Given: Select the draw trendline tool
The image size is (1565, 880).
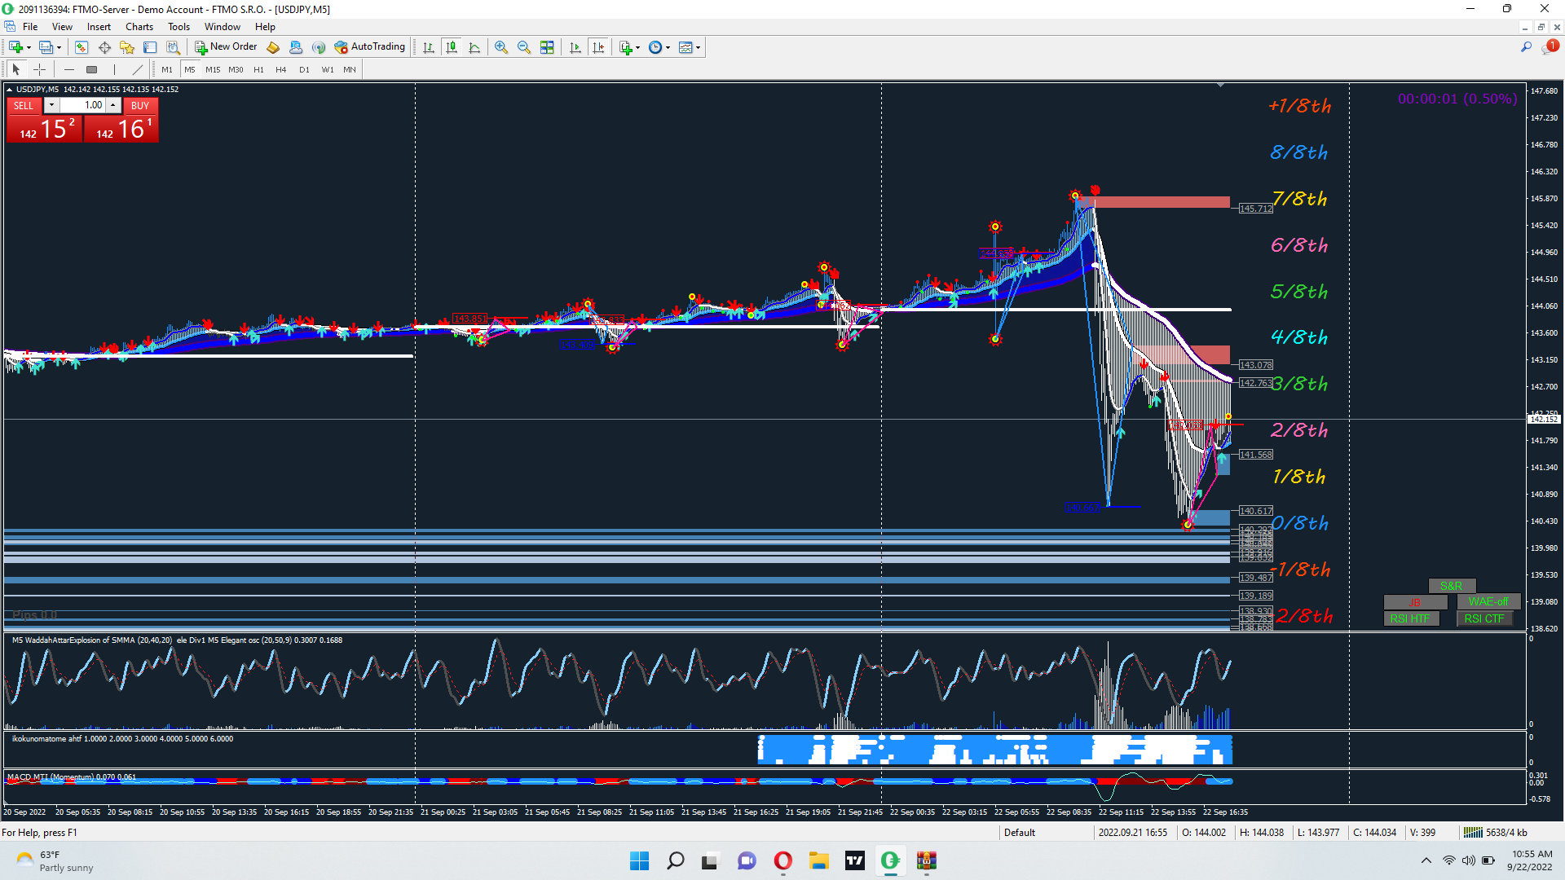Looking at the screenshot, I should [x=137, y=70].
